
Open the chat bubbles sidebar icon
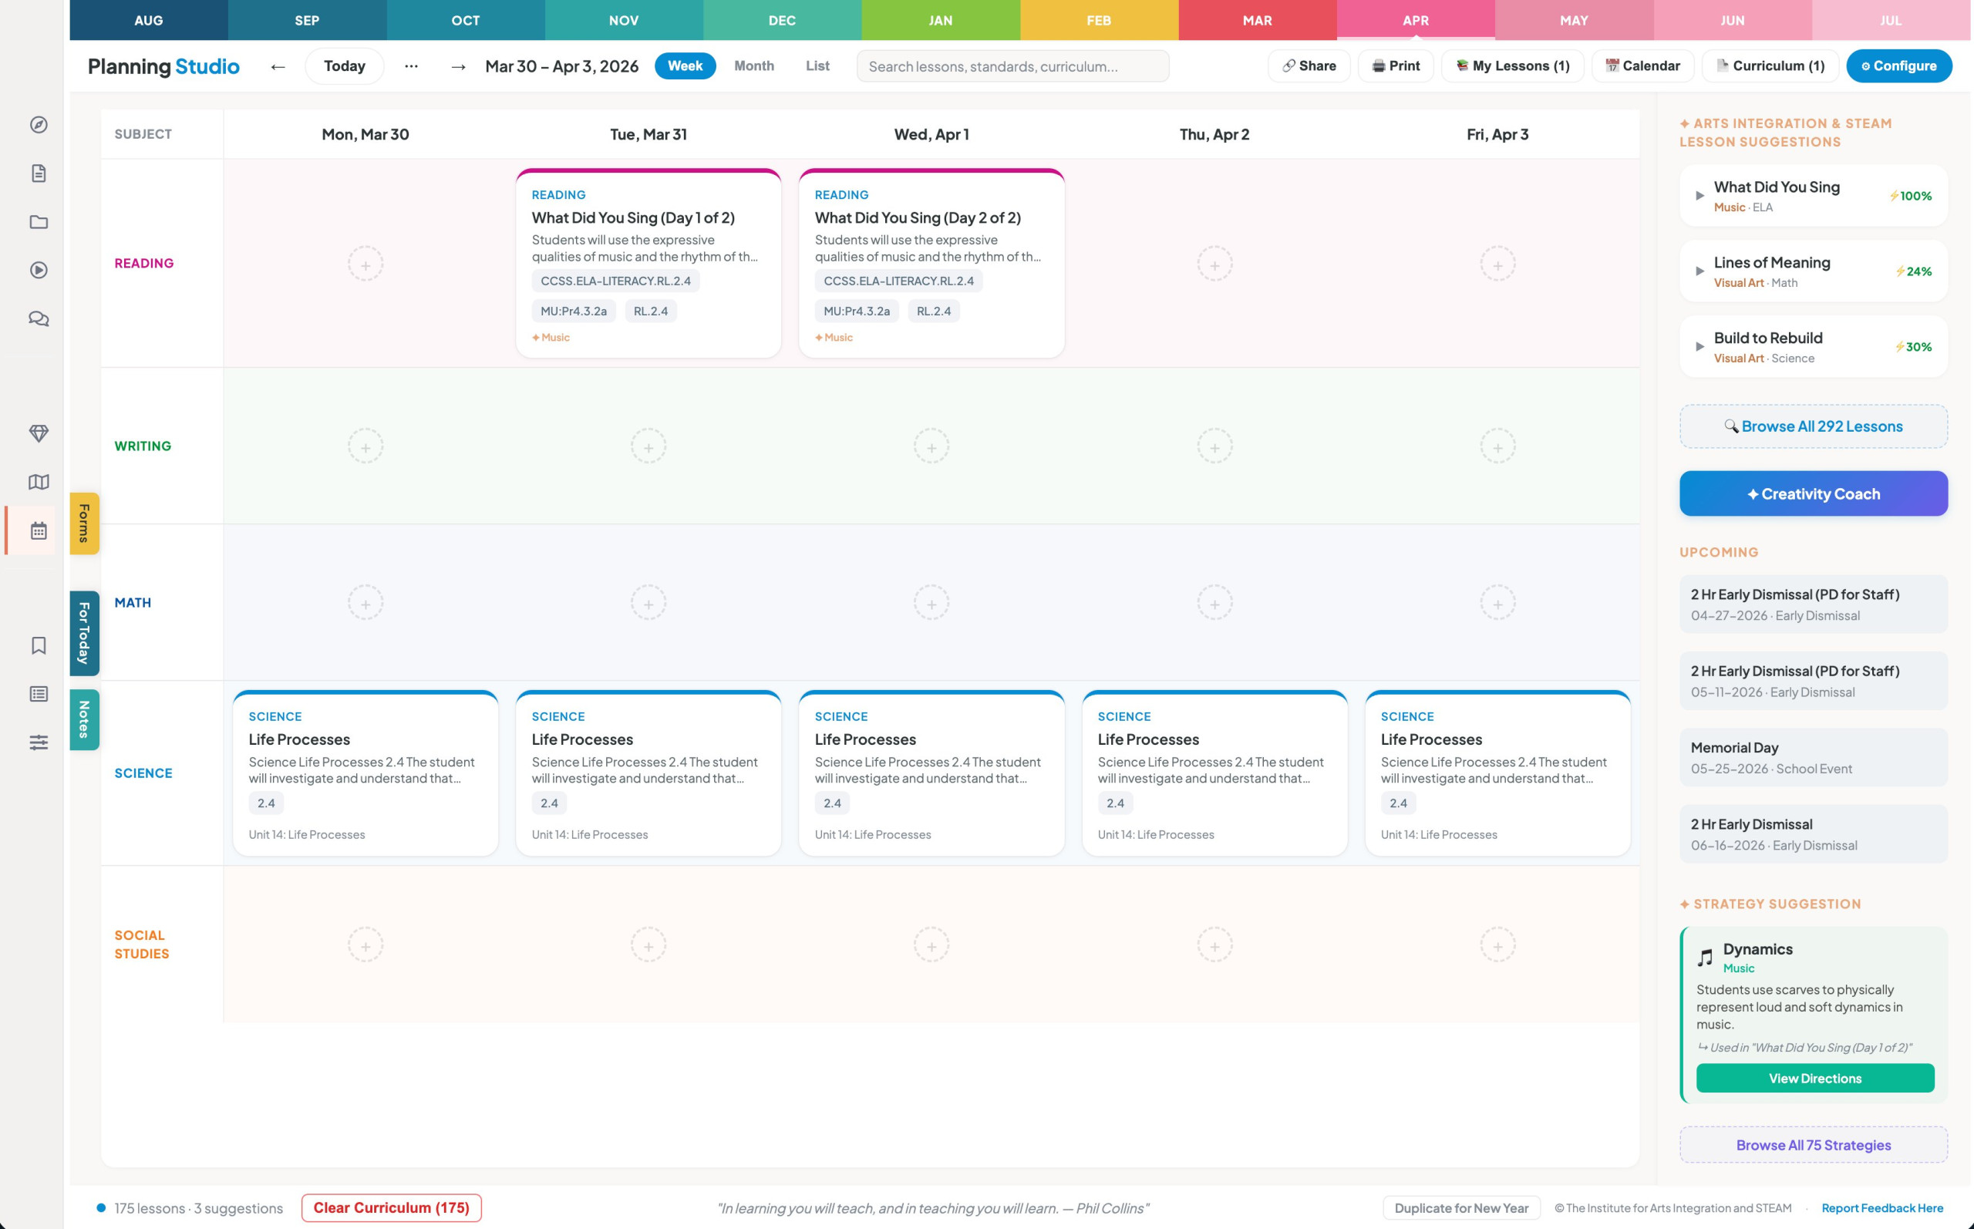point(39,318)
